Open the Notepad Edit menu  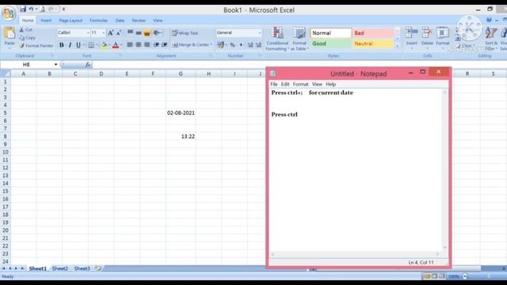click(x=285, y=84)
